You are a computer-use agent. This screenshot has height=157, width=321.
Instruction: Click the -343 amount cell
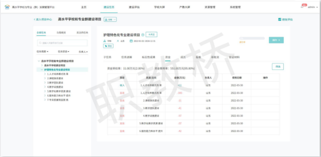pos(180,93)
